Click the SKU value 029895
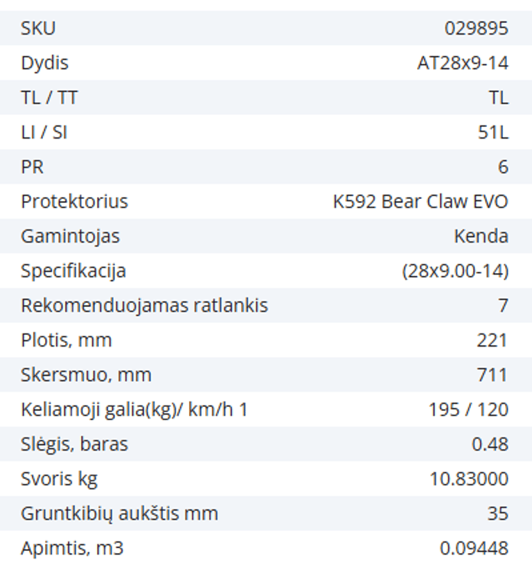This screenshot has width=532, height=576. (476, 28)
